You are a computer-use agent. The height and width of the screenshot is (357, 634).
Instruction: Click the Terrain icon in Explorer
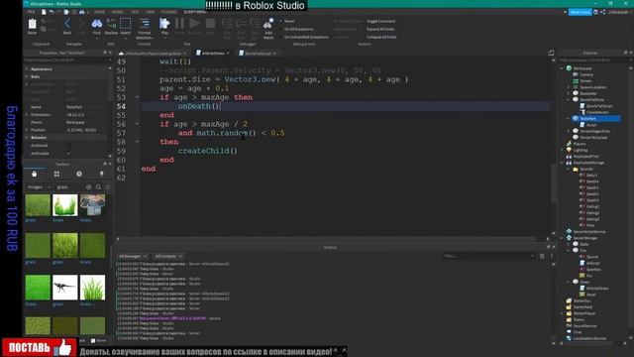(576, 81)
